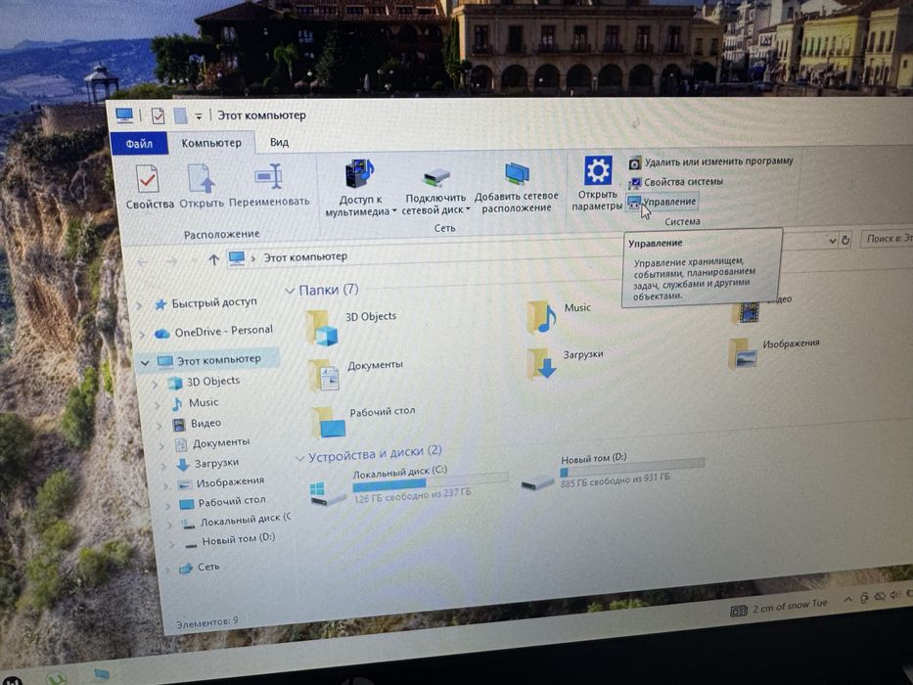
Task: Collapse the Папки (7) group
Action: (x=290, y=290)
